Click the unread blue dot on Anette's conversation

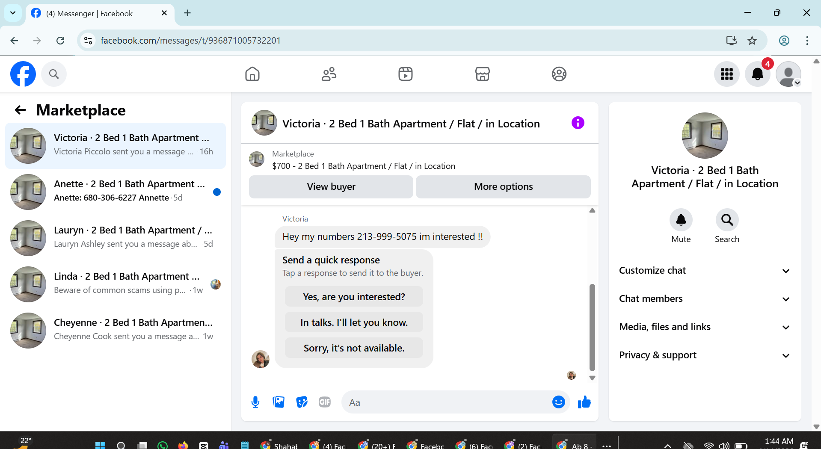click(217, 192)
